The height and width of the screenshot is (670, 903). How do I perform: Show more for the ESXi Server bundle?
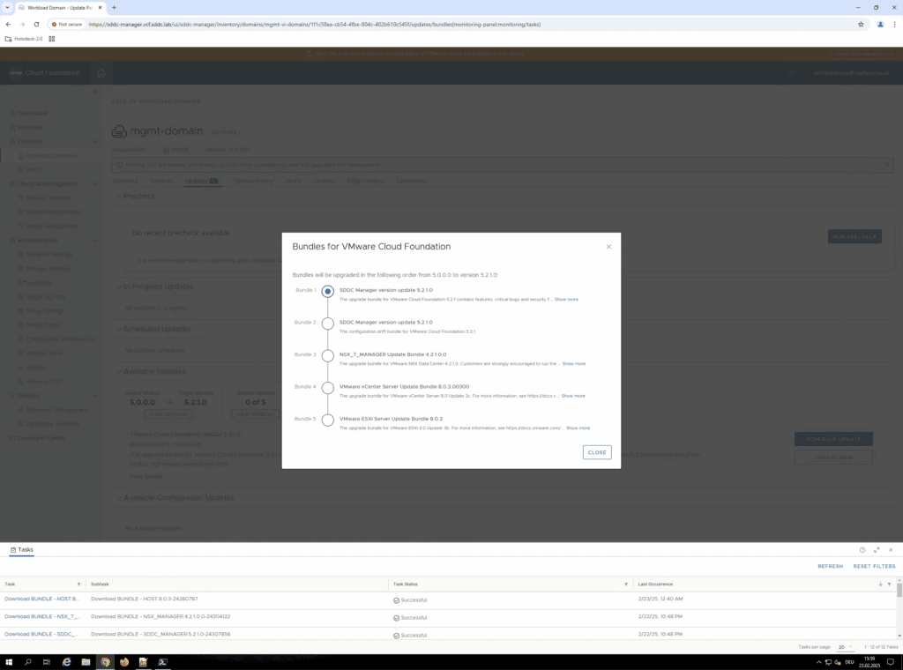[x=578, y=428]
